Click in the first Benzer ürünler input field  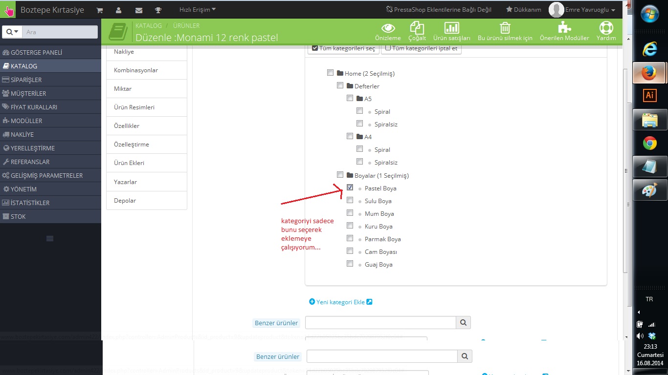[x=380, y=322]
